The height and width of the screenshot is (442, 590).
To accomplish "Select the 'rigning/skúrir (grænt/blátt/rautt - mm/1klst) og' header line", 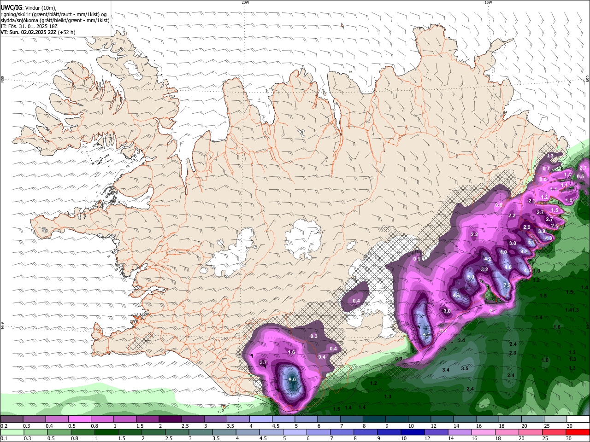I will coord(53,14).
